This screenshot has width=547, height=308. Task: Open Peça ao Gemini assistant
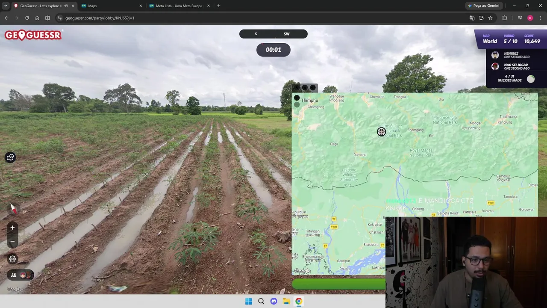(x=483, y=6)
